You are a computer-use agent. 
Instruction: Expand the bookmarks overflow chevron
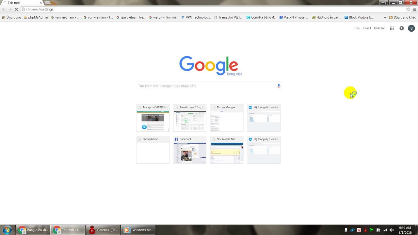385,17
